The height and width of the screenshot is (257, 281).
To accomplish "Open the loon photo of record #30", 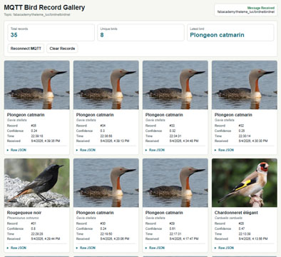I will coord(106,183).
